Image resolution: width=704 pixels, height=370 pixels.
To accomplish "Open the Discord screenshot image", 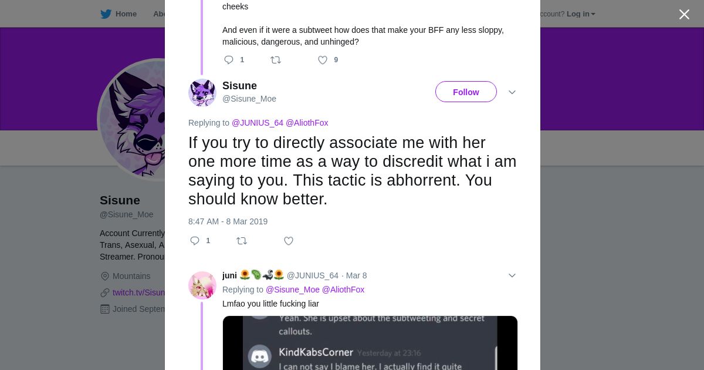I will [x=370, y=343].
